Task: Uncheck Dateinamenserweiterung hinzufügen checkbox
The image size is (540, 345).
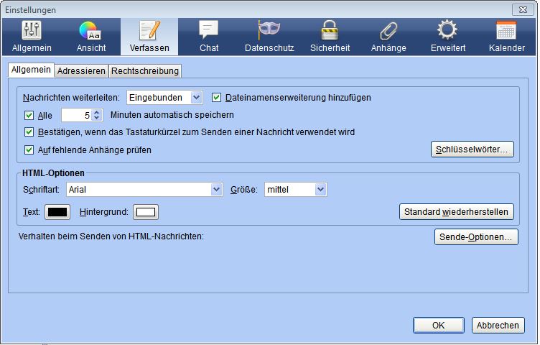Action: tap(217, 97)
